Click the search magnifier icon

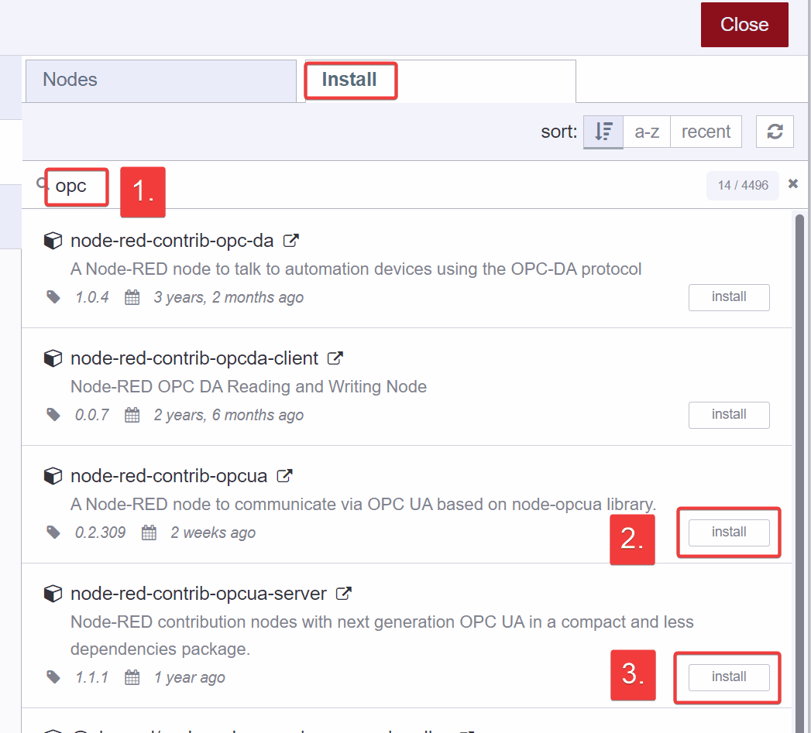[40, 183]
